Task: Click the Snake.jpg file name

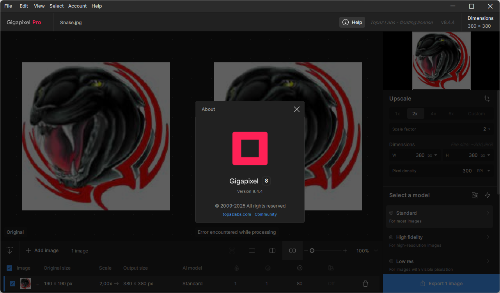Action: click(71, 22)
